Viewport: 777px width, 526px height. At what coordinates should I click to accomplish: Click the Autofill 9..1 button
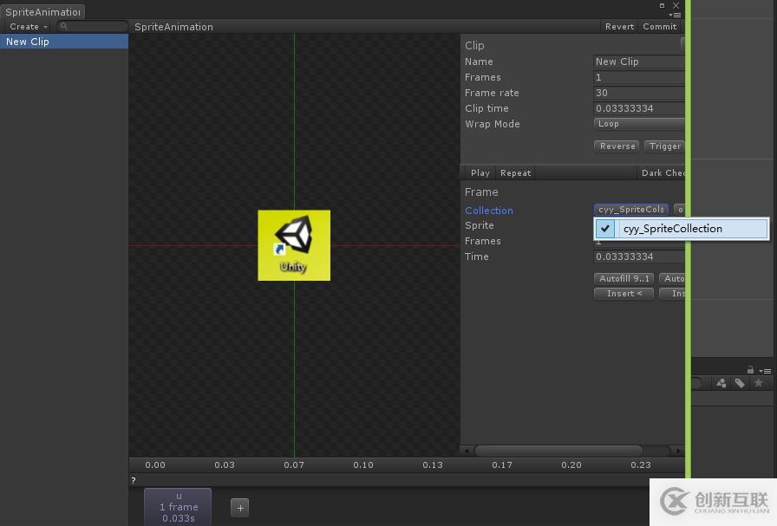click(x=624, y=278)
